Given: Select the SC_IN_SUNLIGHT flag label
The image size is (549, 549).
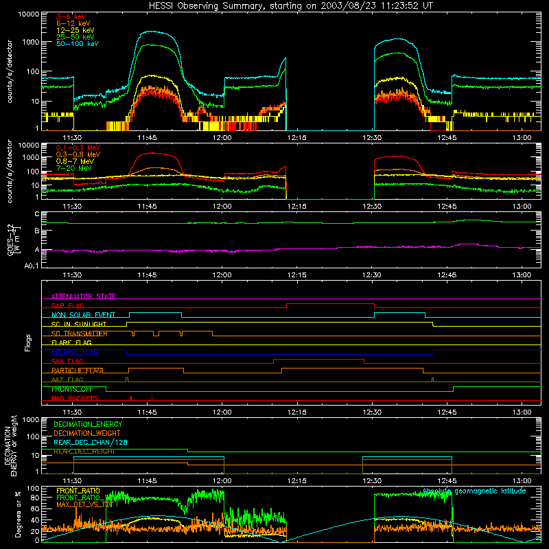Looking at the screenshot, I should point(79,324).
